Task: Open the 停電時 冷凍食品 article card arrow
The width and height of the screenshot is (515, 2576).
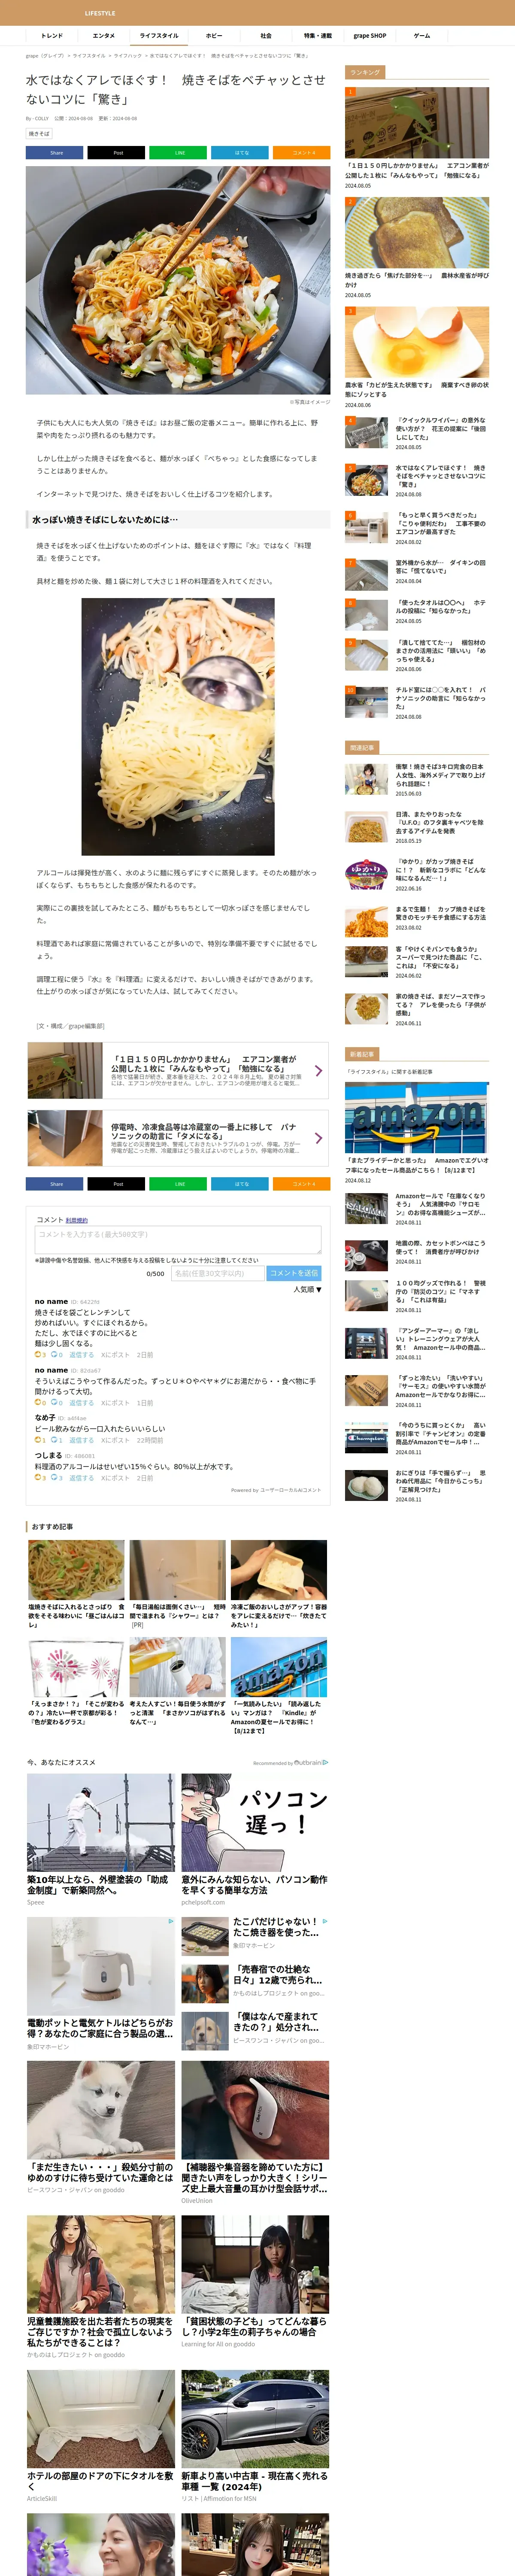Action: pos(319,1138)
